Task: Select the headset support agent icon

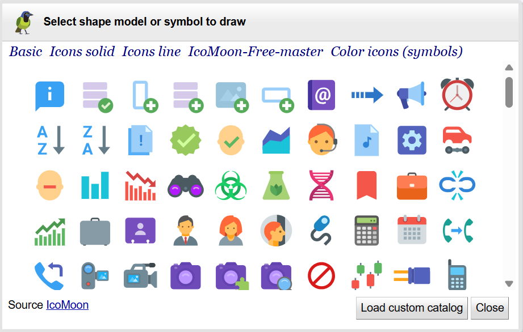Action: pyautogui.click(x=321, y=140)
